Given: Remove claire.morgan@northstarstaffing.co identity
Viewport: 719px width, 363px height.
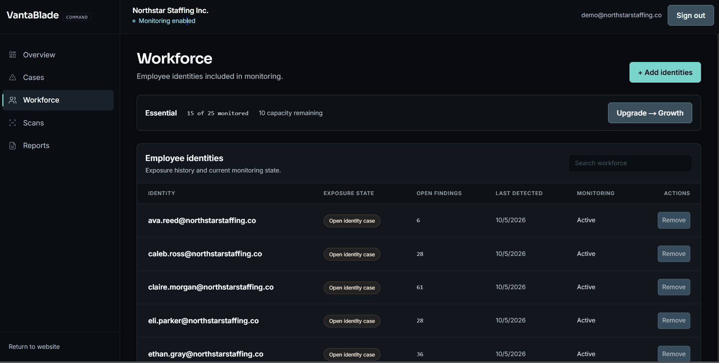Looking at the screenshot, I should (x=674, y=287).
